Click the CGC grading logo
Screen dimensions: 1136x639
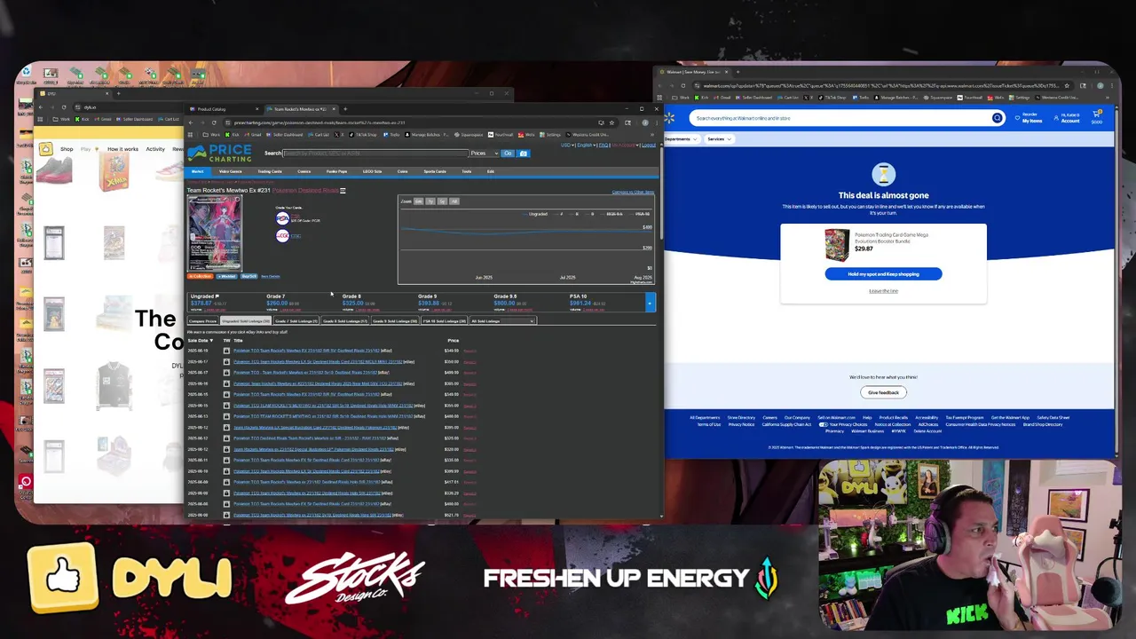(282, 235)
